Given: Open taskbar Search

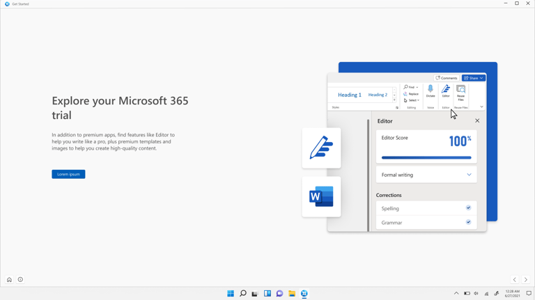Looking at the screenshot, I should (x=243, y=294).
